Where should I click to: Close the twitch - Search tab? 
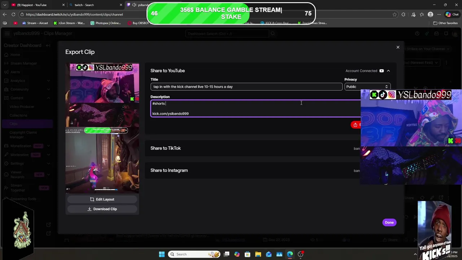tap(121, 5)
